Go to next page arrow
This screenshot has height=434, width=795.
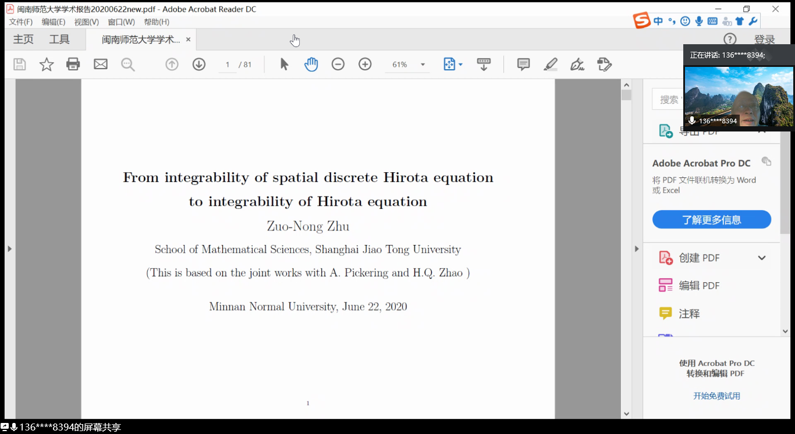pyautogui.click(x=199, y=64)
